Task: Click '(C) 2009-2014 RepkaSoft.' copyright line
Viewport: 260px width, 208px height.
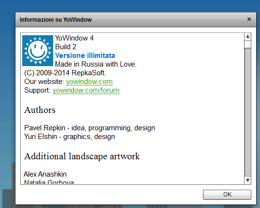Action: coord(65,73)
